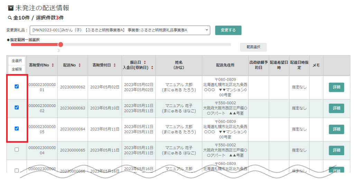
Task: Click the sort icon beside 配送No
Action: (80, 65)
